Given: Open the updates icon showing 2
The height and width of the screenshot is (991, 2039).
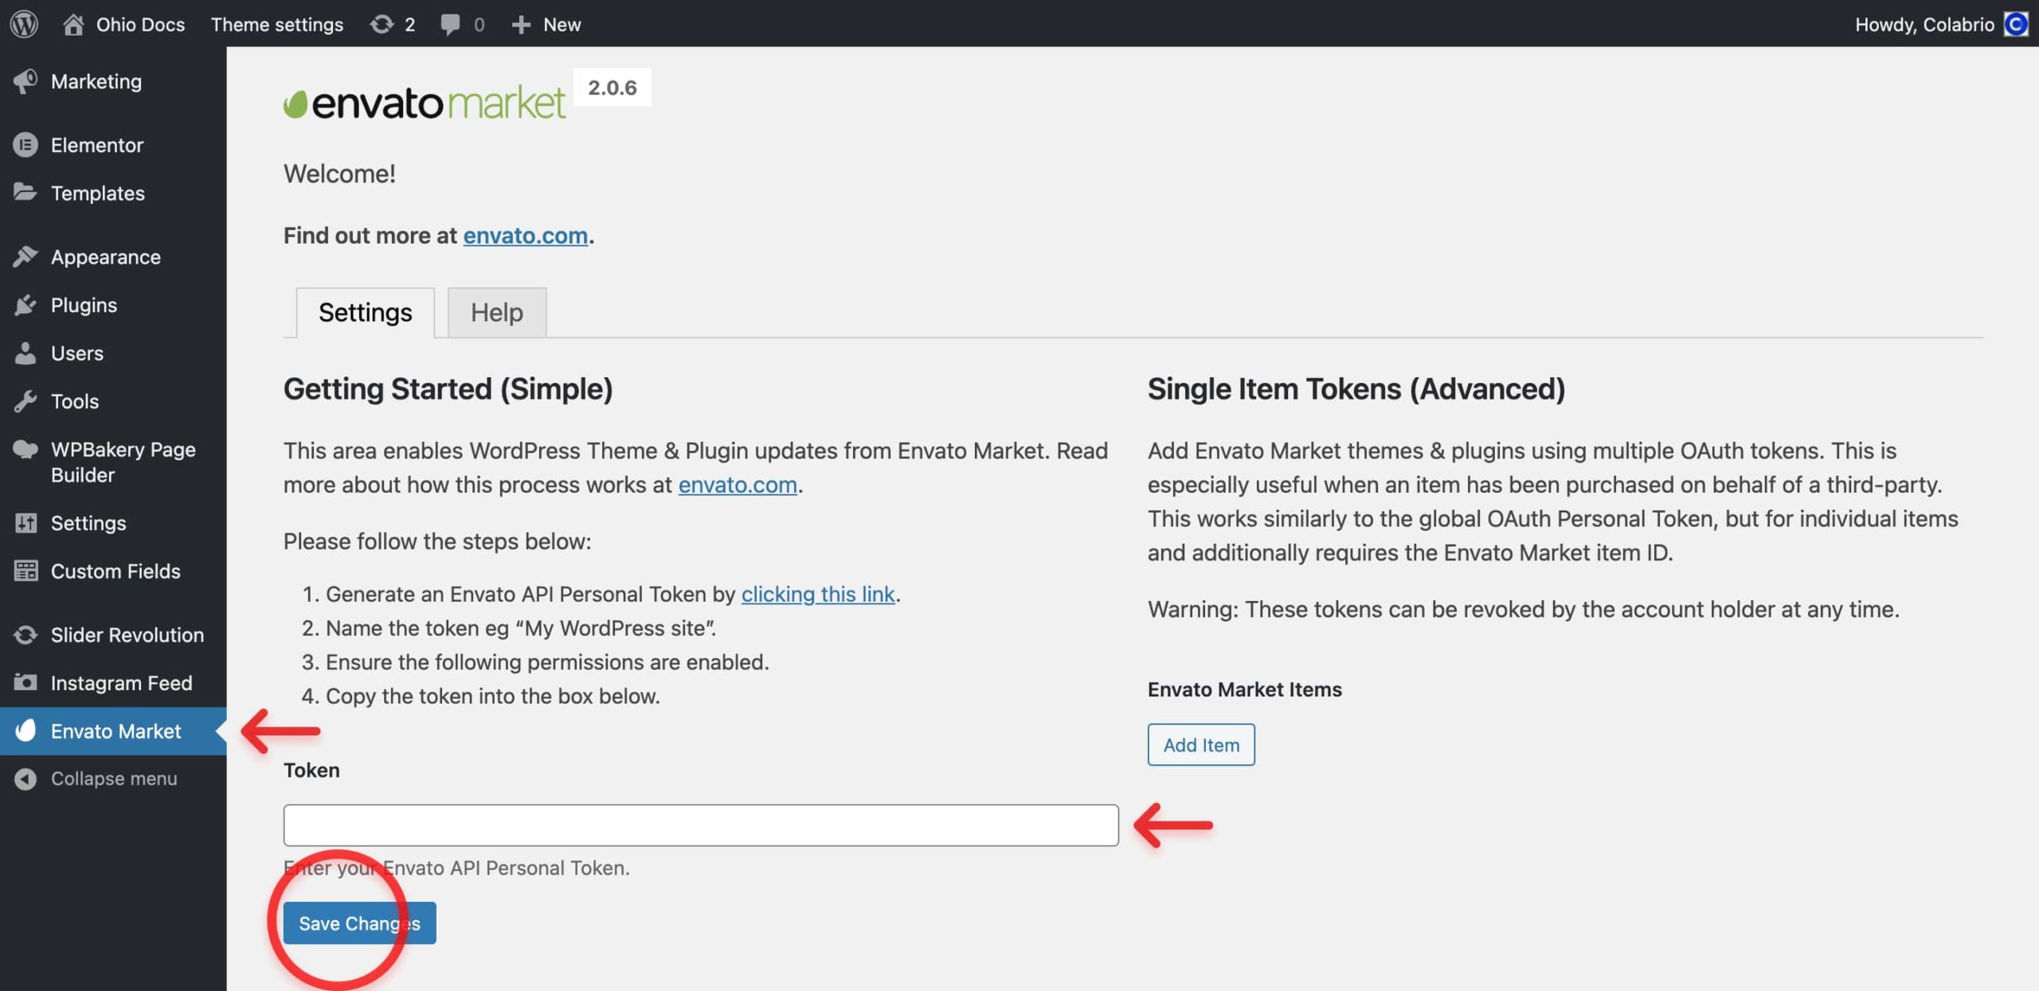Looking at the screenshot, I should (382, 24).
